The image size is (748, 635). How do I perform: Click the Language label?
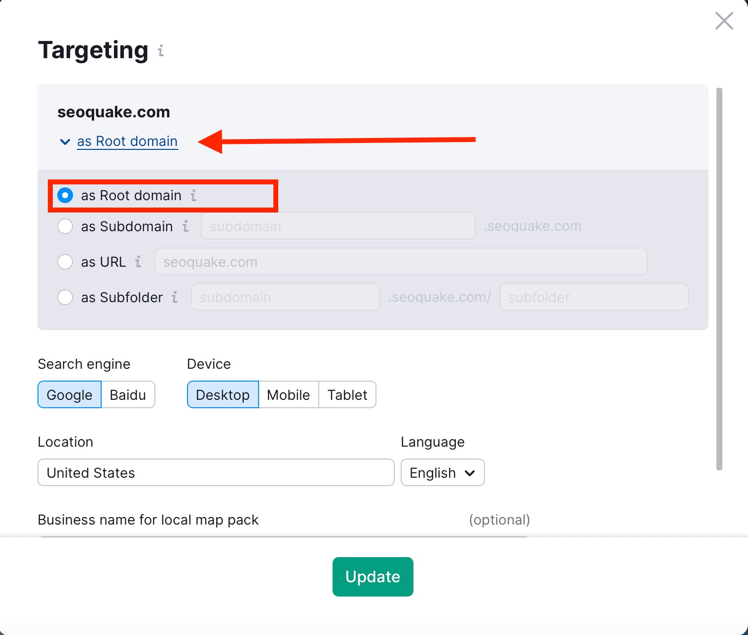(x=433, y=442)
